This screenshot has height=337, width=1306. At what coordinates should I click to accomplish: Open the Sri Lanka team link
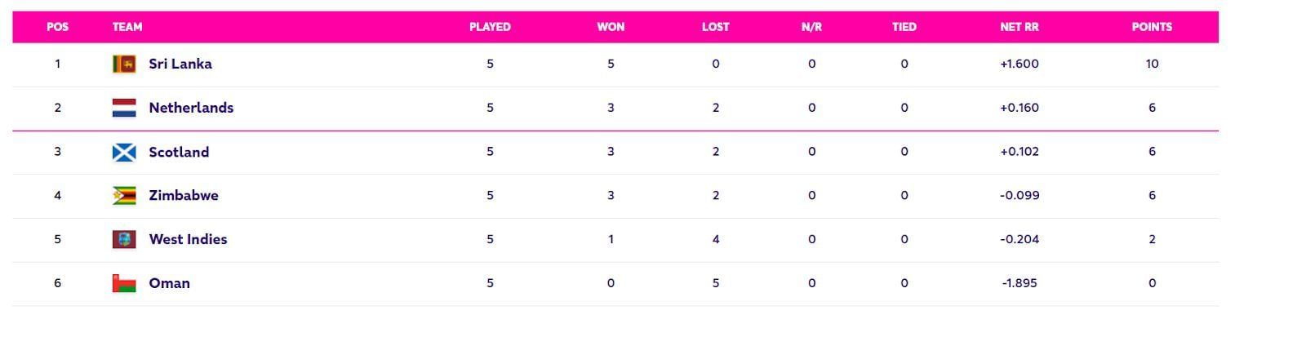click(x=180, y=64)
